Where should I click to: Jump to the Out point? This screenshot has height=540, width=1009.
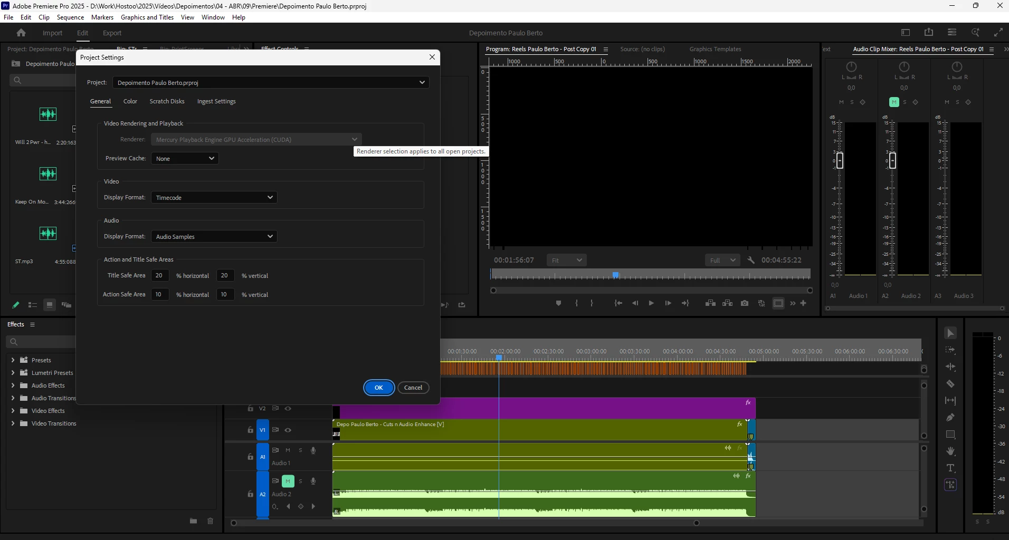685,303
